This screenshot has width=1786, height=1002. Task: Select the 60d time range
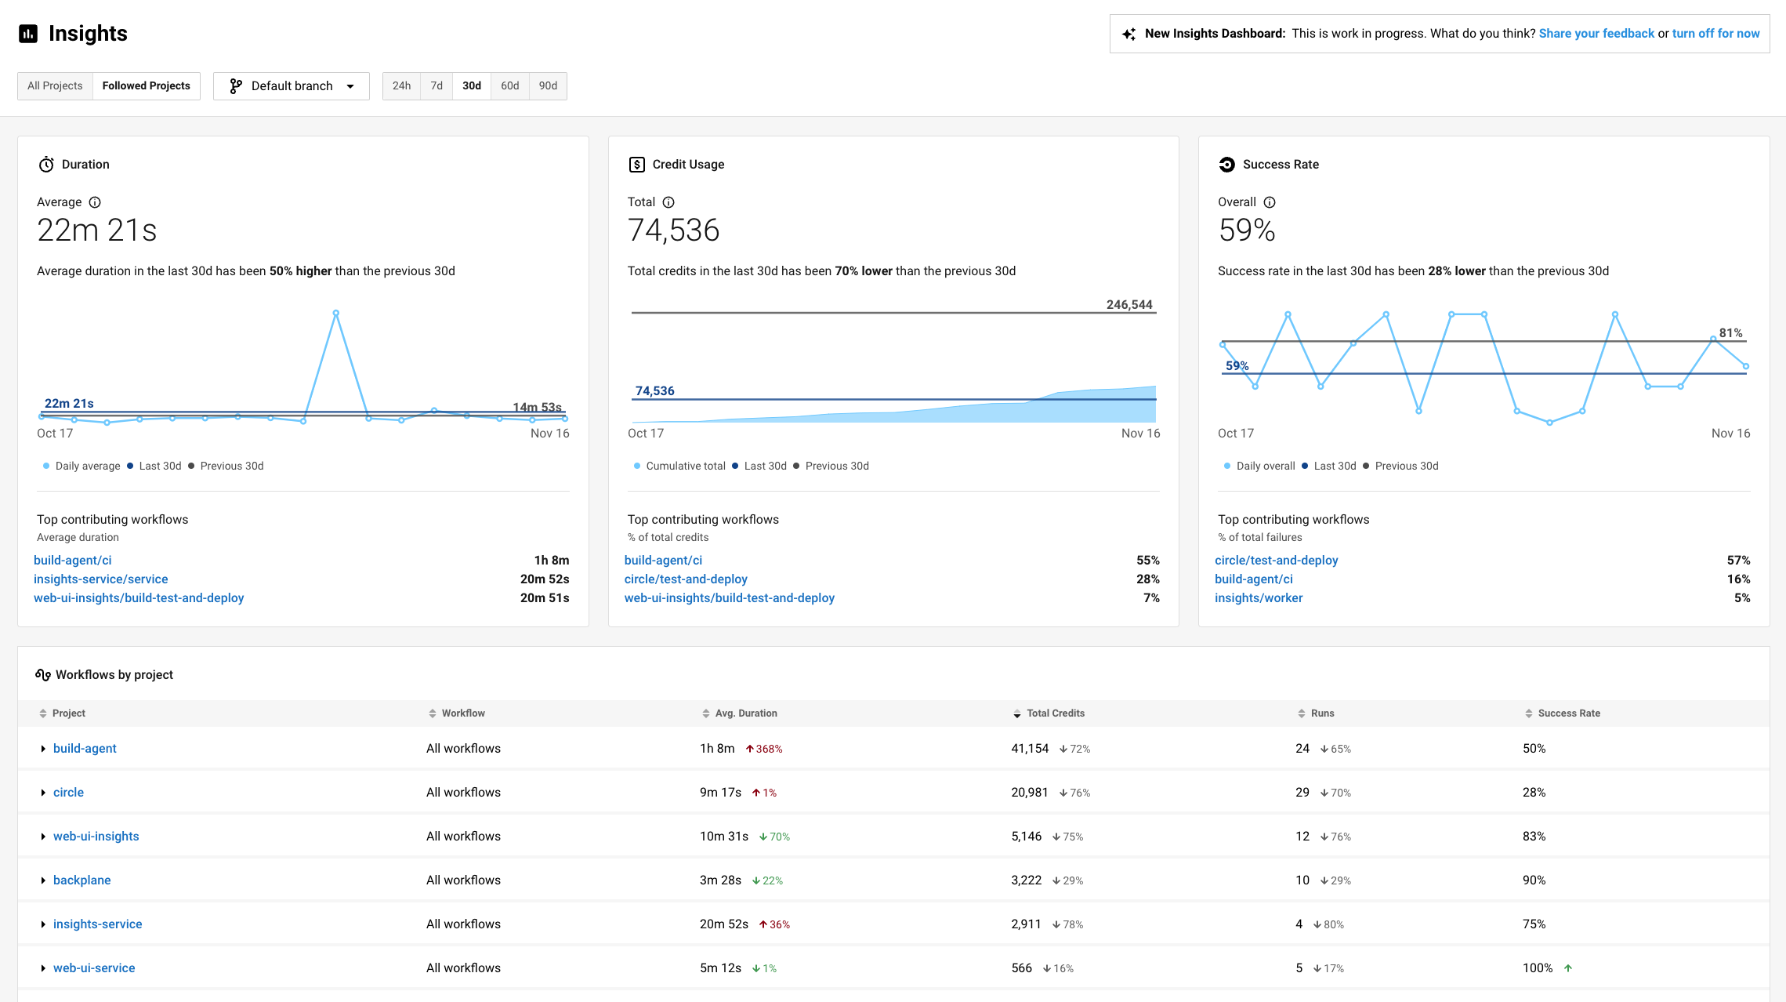click(510, 86)
